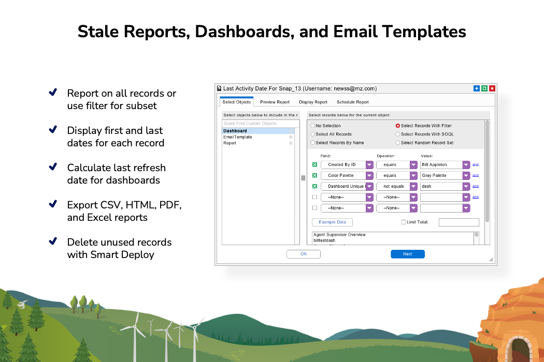Choose the Select Records With SOQL option

(x=398, y=134)
